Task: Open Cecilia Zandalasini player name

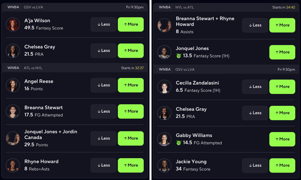Action: (198, 83)
